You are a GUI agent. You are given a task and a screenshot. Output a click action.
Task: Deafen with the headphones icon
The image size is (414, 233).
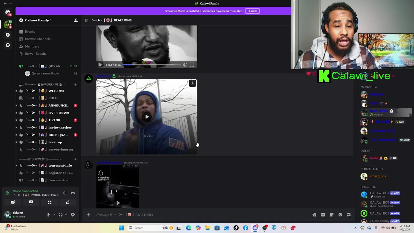[x=60, y=215]
